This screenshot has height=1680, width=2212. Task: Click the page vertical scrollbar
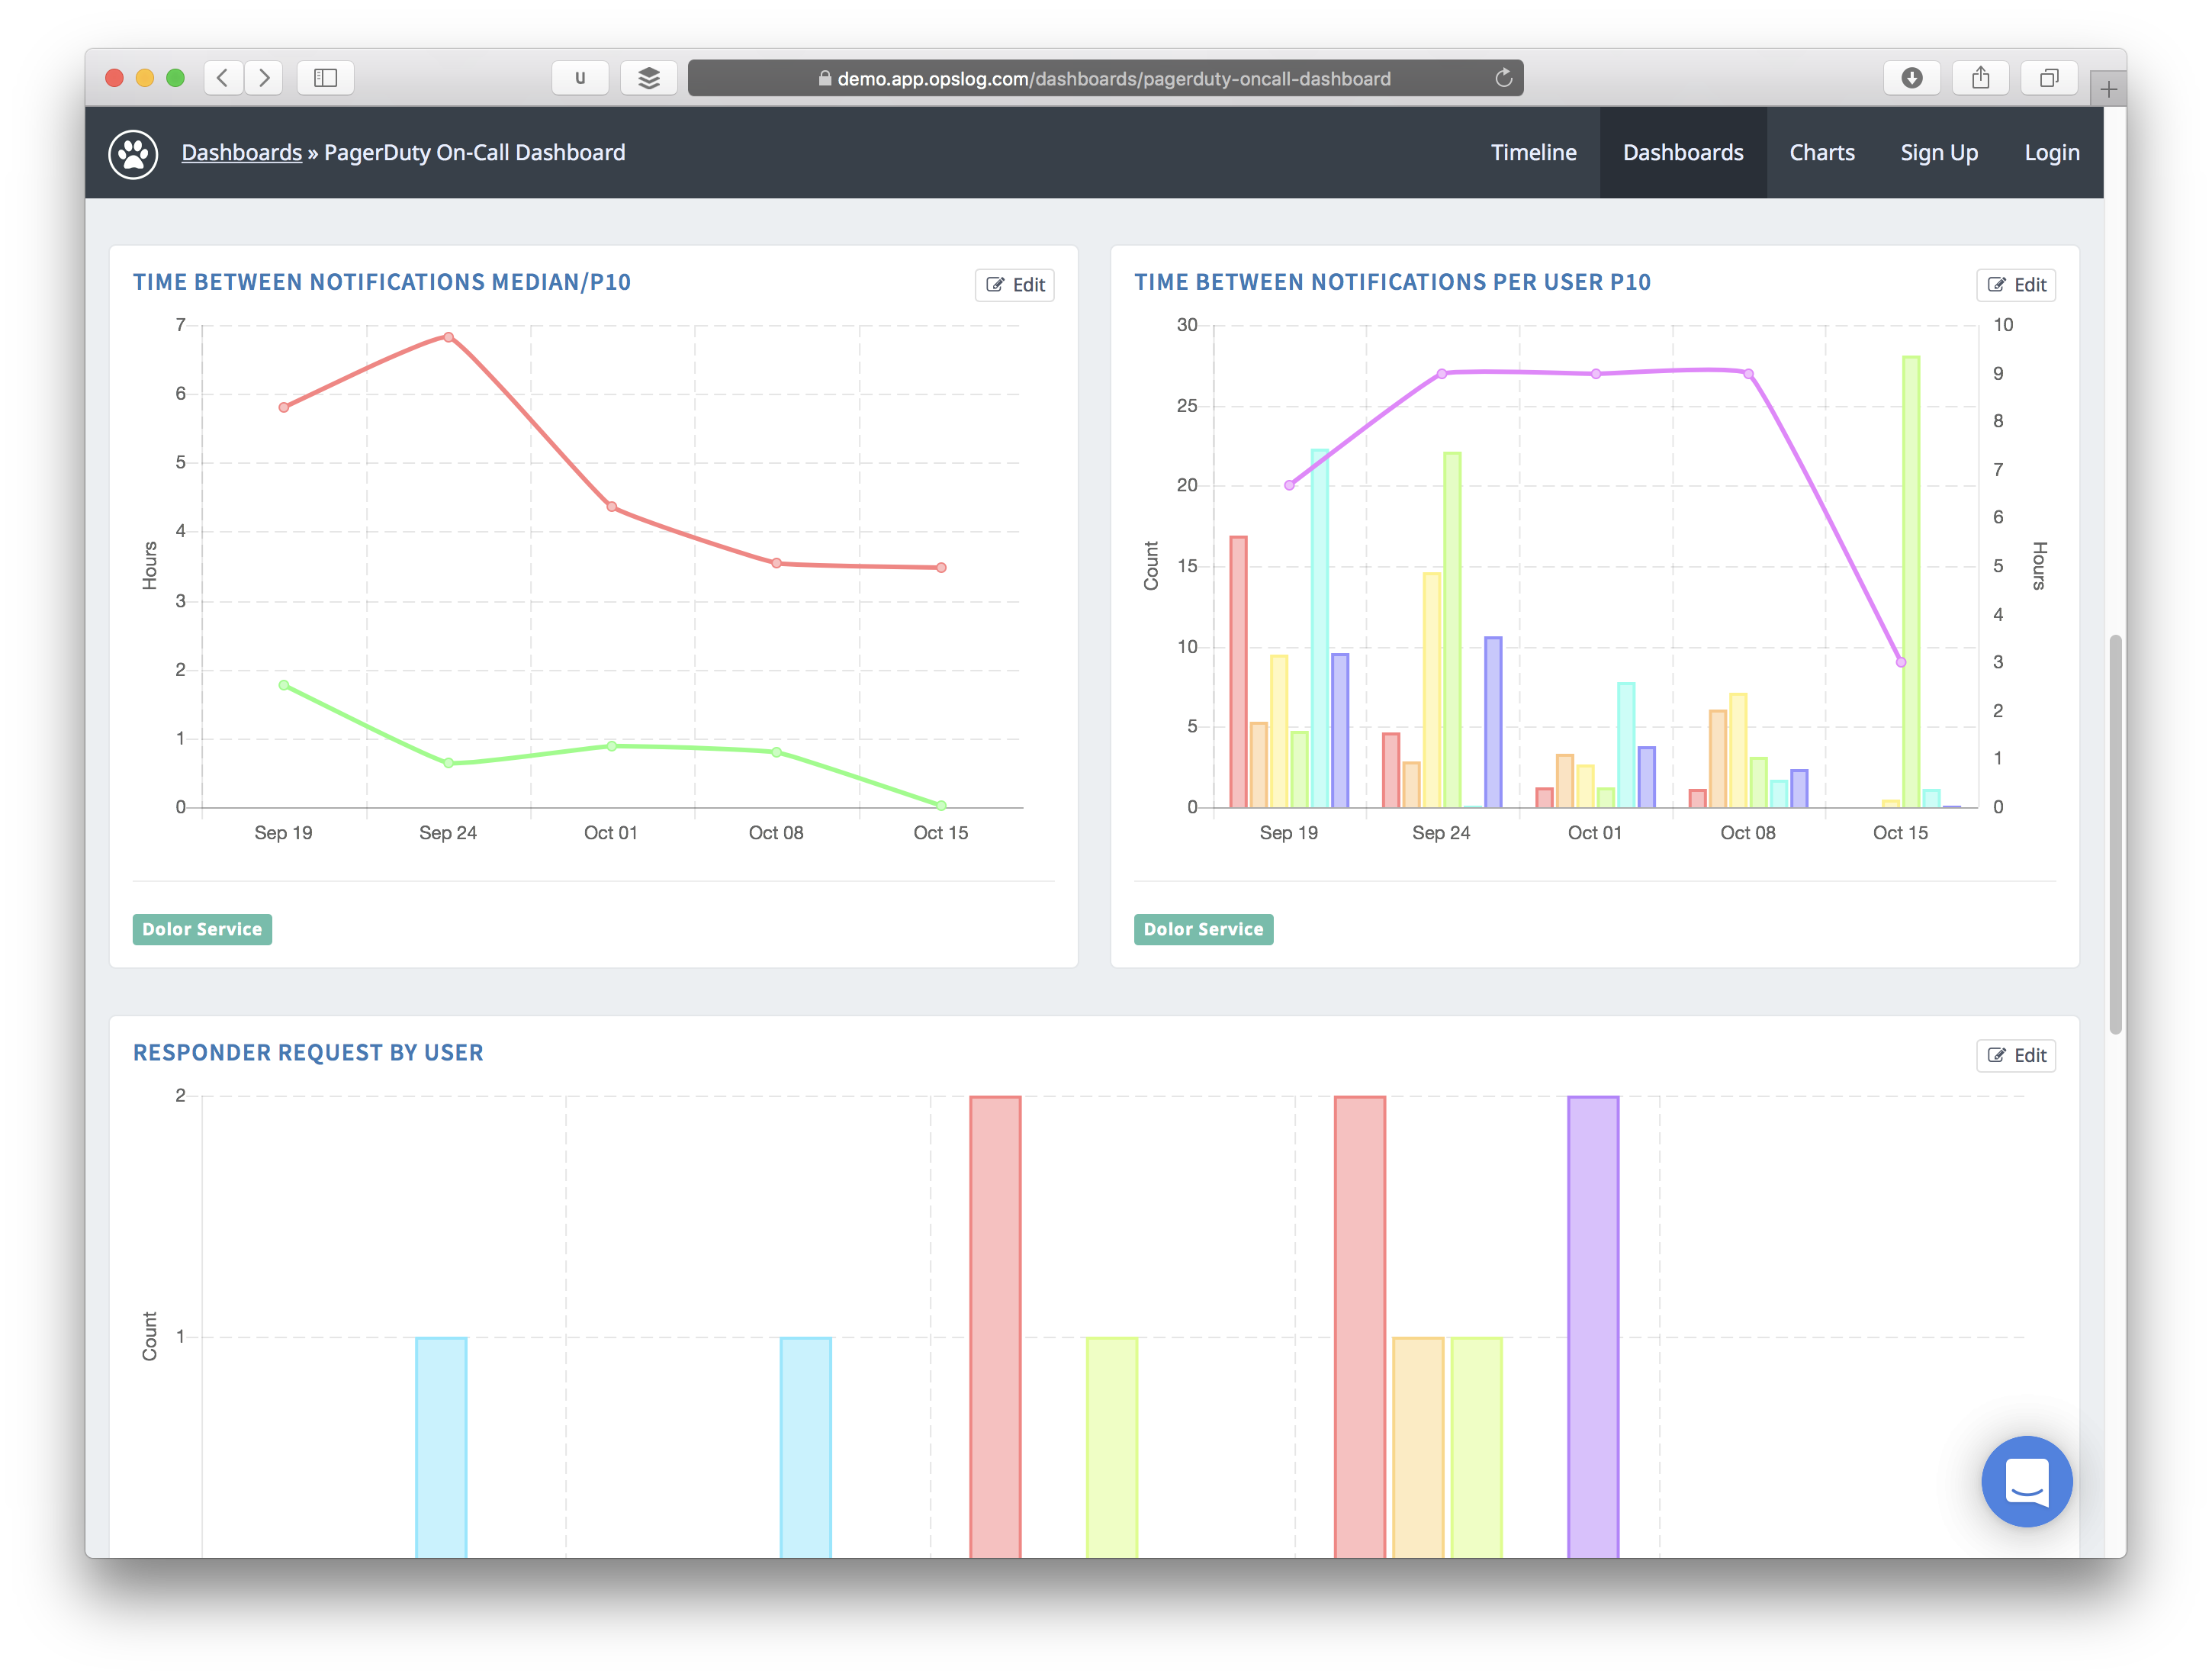(2114, 833)
